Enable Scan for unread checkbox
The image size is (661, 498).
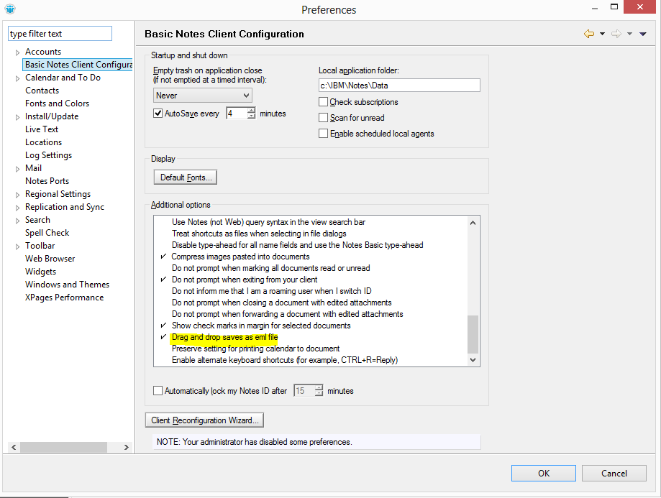(x=324, y=118)
